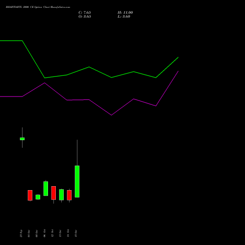This screenshot has height=245, width=245.
Task: Click the '06 Oct' date axis label
Action: point(45,233)
